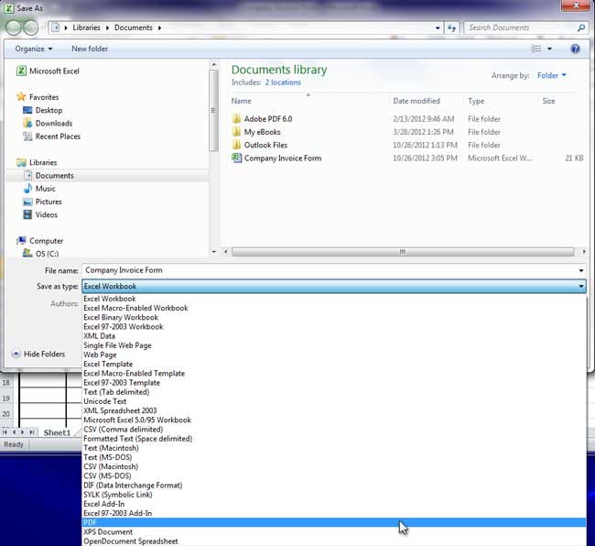Image resolution: width=595 pixels, height=546 pixels.
Task: Sort by the Date modified column header
Action: coord(416,101)
